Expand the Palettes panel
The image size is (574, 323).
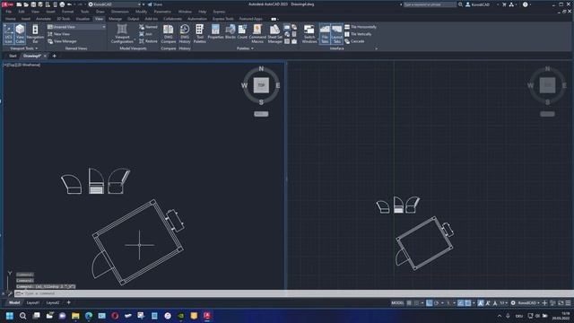(x=245, y=48)
